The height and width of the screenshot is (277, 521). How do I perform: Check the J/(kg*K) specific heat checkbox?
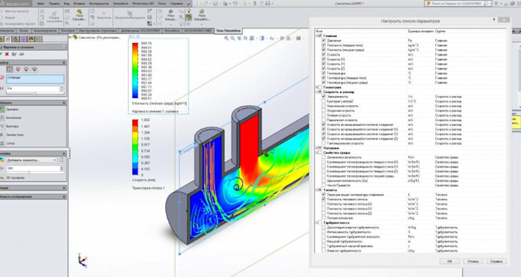(323, 180)
